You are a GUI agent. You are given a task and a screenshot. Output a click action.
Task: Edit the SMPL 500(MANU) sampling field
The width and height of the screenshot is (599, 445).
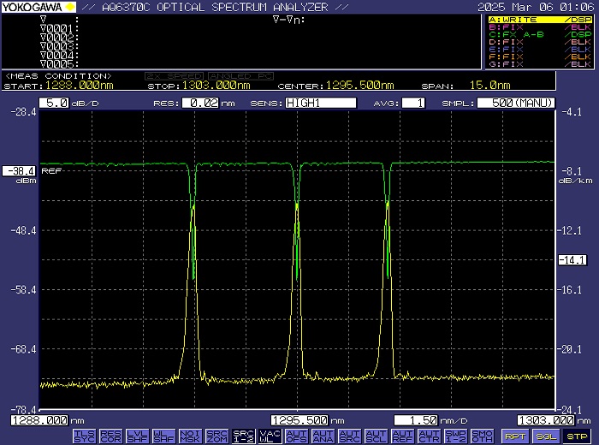point(516,103)
